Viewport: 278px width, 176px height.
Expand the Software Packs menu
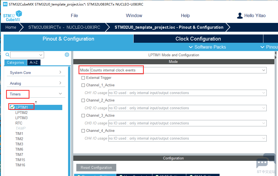207,47
